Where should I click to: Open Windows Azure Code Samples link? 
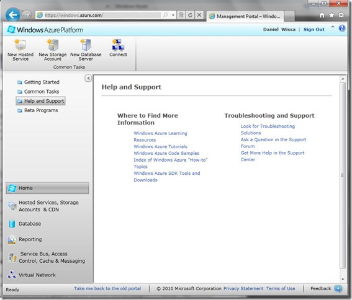(x=166, y=153)
